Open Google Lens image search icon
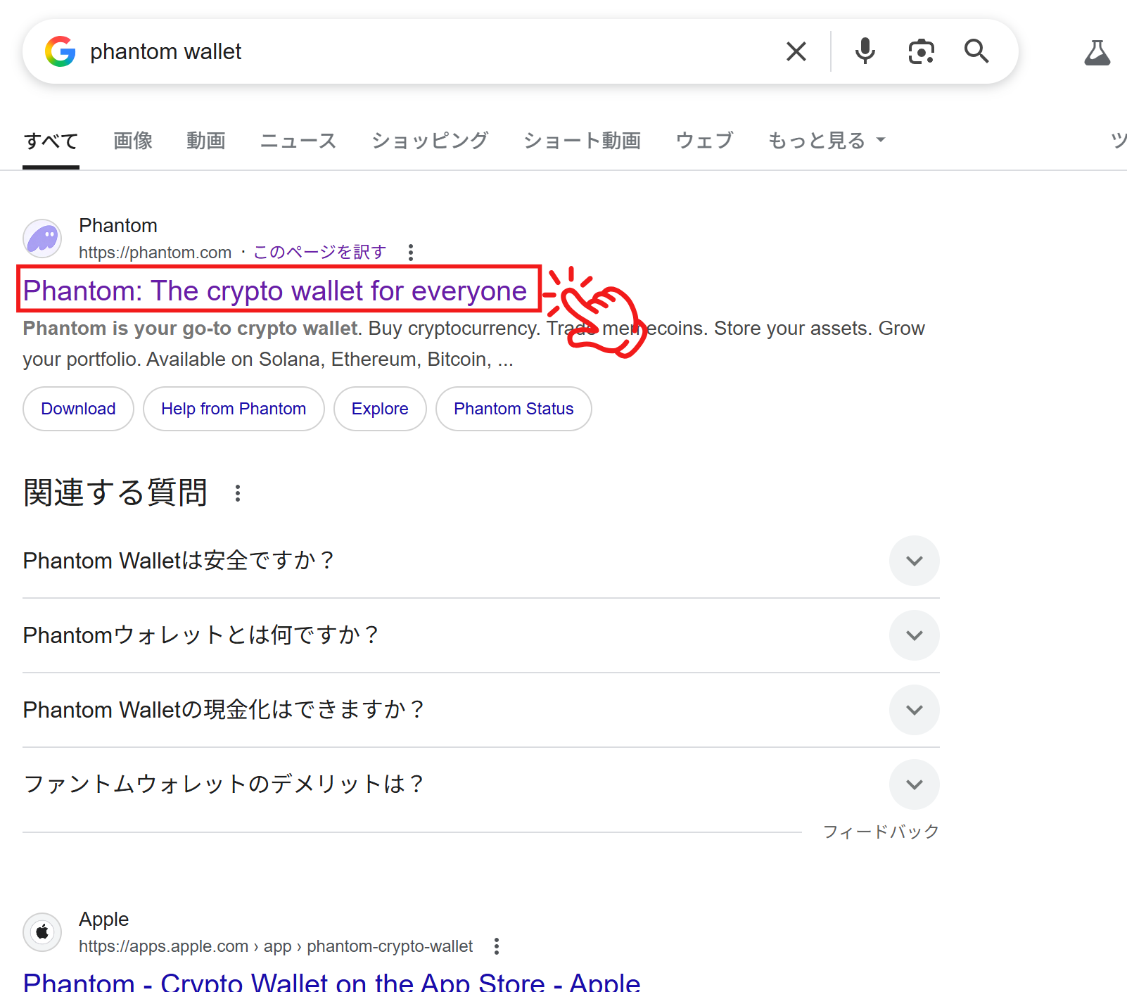The height and width of the screenshot is (992, 1127). (x=921, y=51)
